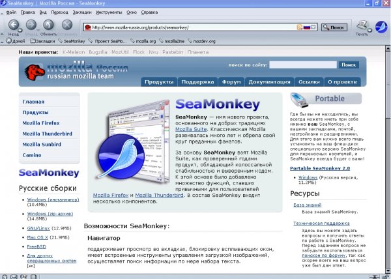
Task: Click the Поиск button next to address bar
Action: 334,27
